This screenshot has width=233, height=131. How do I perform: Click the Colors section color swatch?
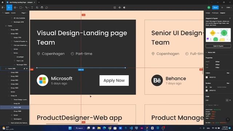tap(207, 77)
